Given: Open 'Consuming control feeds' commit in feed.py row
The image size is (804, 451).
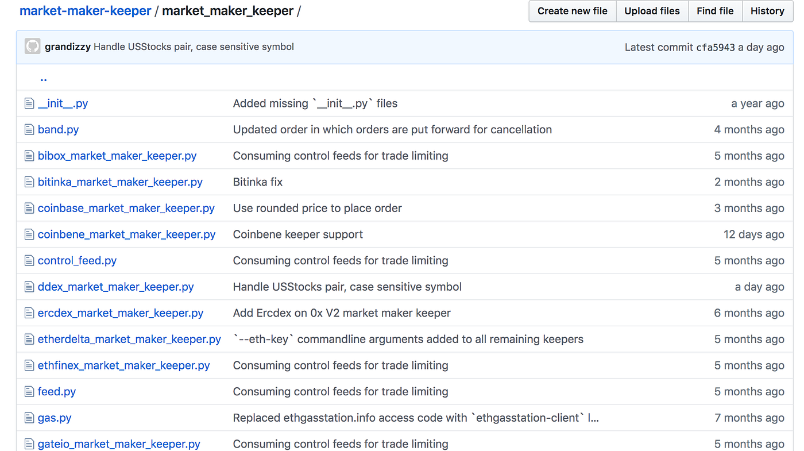Looking at the screenshot, I should coord(341,392).
